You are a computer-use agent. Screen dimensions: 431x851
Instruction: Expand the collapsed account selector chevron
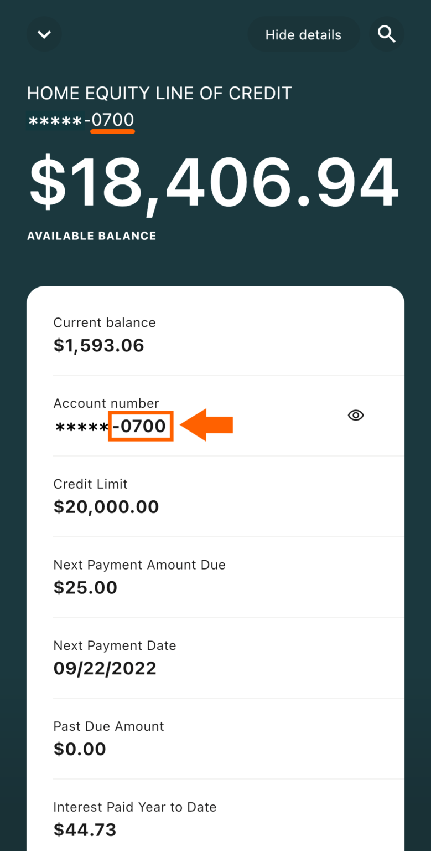tap(44, 34)
